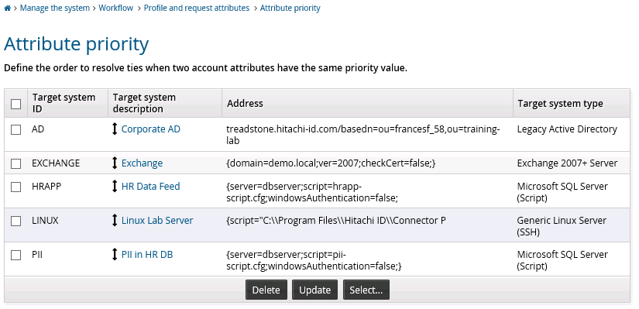Check the LINUX row checkbox
Viewport: 639px width, 309px height.
tap(16, 221)
